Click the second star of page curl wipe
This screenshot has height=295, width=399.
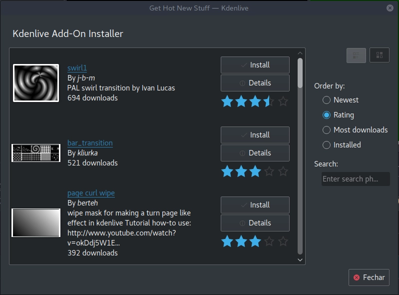click(x=241, y=241)
